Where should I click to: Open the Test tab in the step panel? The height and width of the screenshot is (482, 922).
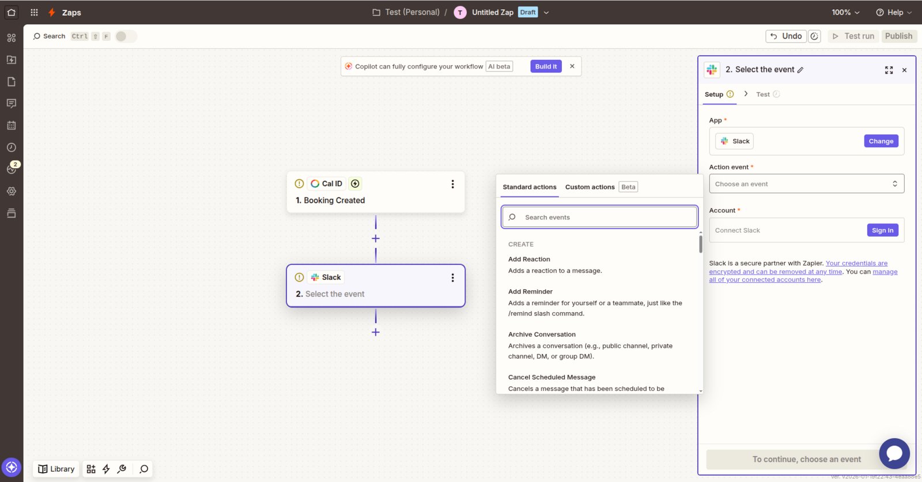768,94
